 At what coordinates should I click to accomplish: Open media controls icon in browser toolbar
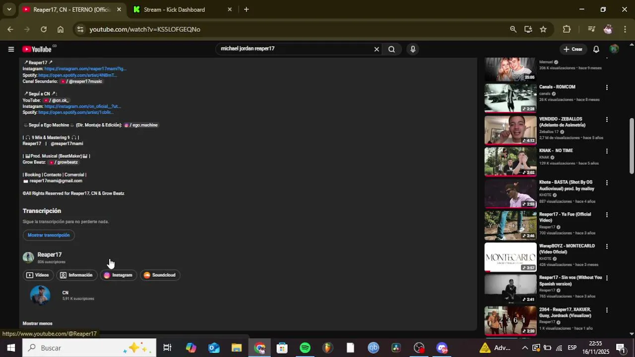pyautogui.click(x=591, y=29)
